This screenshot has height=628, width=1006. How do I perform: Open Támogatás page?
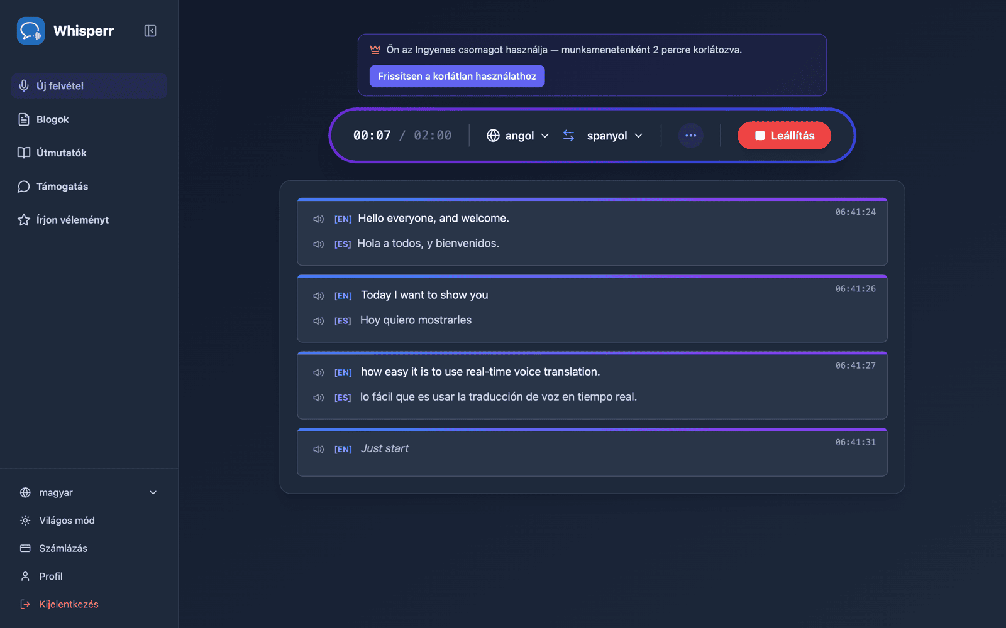point(89,187)
